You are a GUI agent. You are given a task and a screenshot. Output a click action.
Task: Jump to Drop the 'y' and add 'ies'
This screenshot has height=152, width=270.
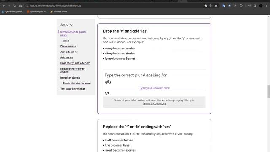click(x=75, y=63)
